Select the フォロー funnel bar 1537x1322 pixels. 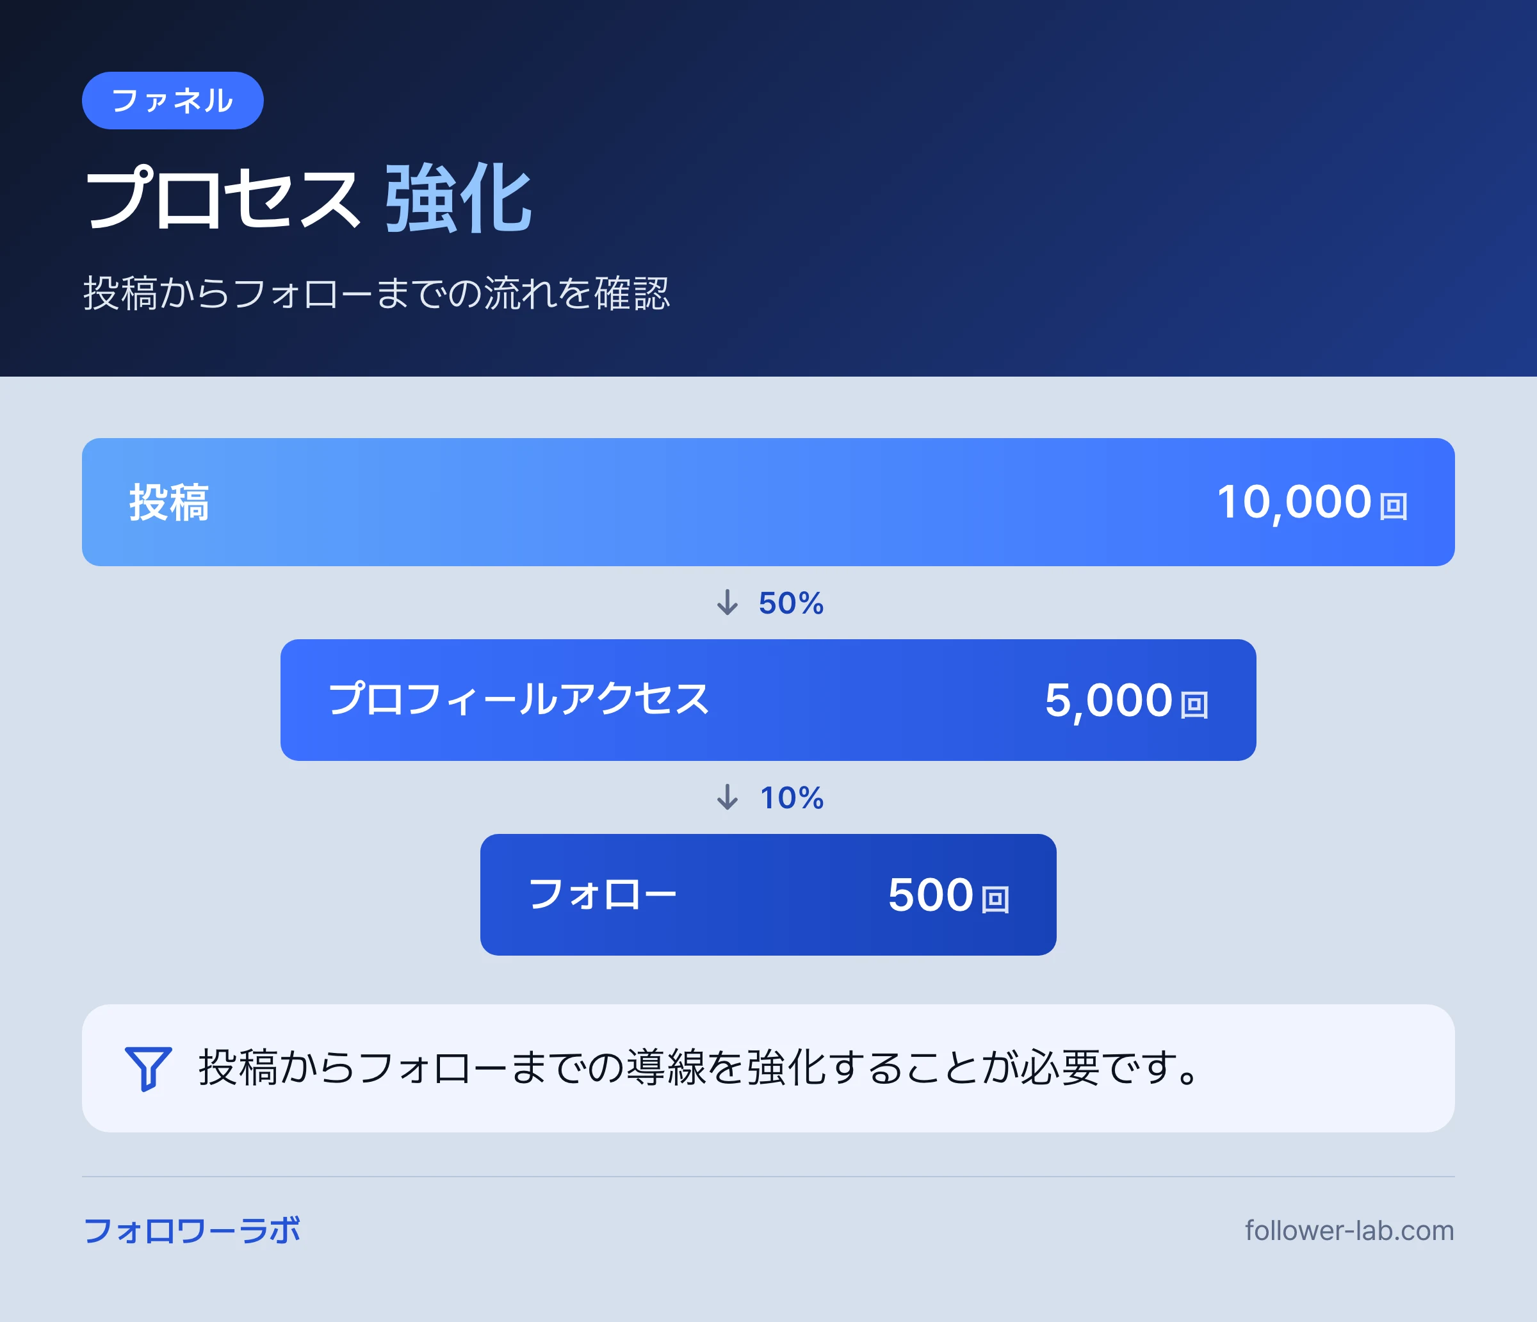tap(768, 895)
